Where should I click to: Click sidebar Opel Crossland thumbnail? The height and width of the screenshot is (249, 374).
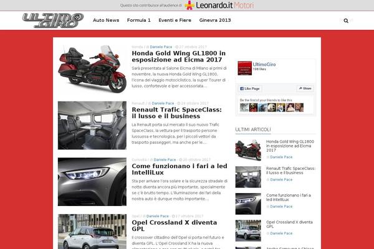click(248, 231)
